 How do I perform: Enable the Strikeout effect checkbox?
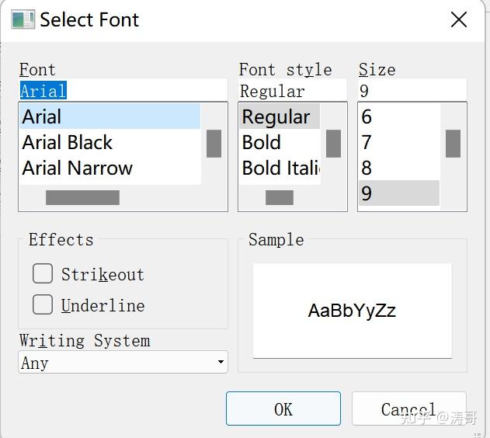[43, 273]
